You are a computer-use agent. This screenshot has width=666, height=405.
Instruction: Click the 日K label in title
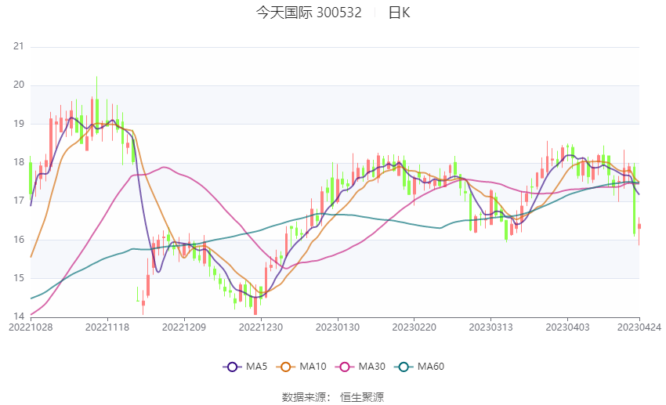(x=399, y=13)
